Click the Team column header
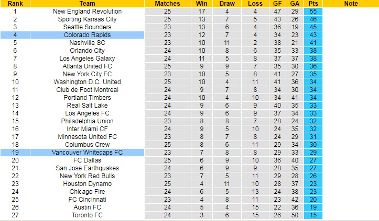Image resolution: width=379 pixels, height=221 pixels. (x=87, y=4)
